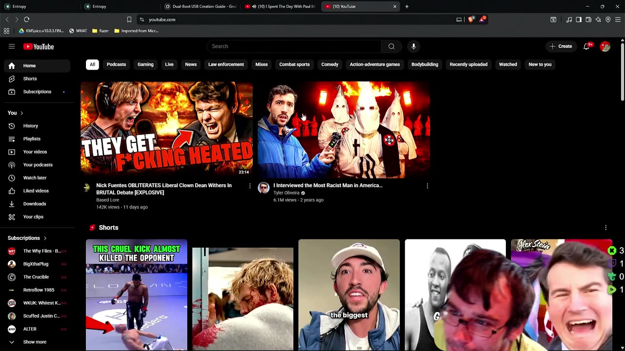Open options menu for Nick Fuentes video
Screen dimensions: 625x351
[250, 186]
